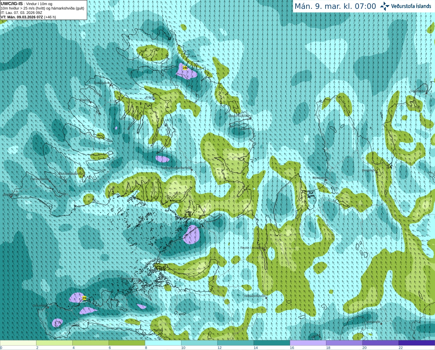This screenshot has width=435, height=350.
Task: Click the 4–6 m/s green legend swatch
Action: (x=91, y=343)
